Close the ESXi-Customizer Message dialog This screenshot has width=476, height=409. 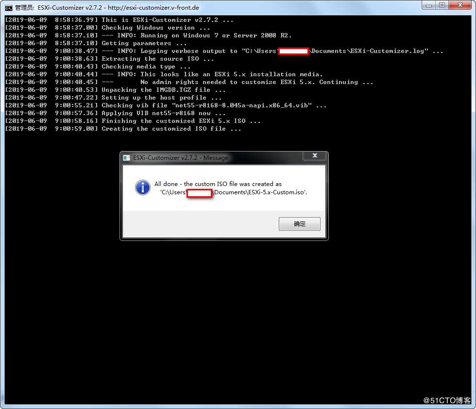pyautogui.click(x=315, y=156)
